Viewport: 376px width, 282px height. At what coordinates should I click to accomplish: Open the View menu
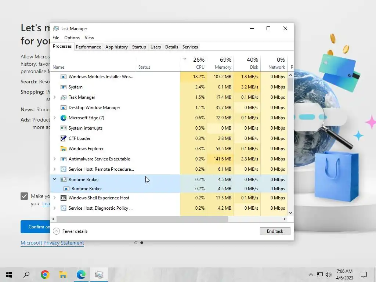point(89,38)
